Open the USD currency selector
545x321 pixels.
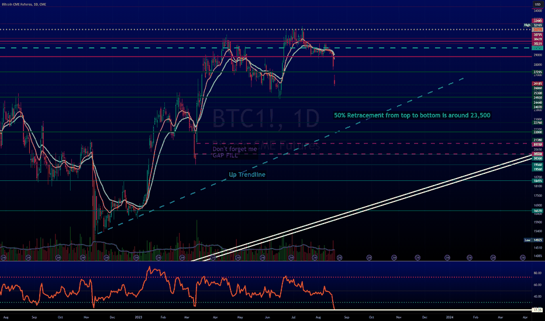pyautogui.click(x=537, y=4)
